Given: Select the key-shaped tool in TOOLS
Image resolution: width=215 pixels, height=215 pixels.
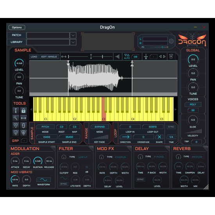Looking at the screenshot, I should coord(16,118).
